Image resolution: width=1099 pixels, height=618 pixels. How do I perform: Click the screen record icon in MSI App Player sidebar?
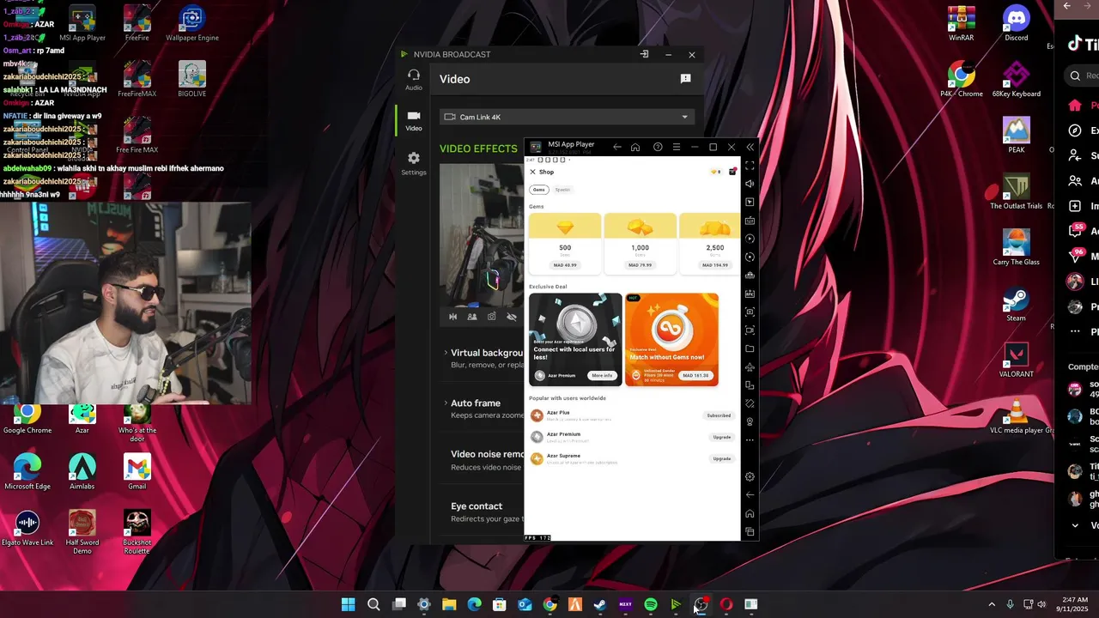pos(750,330)
